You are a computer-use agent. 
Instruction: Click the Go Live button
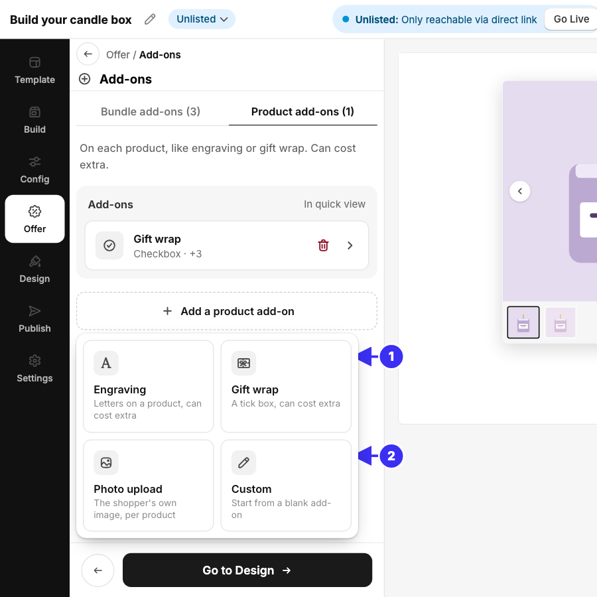570,19
